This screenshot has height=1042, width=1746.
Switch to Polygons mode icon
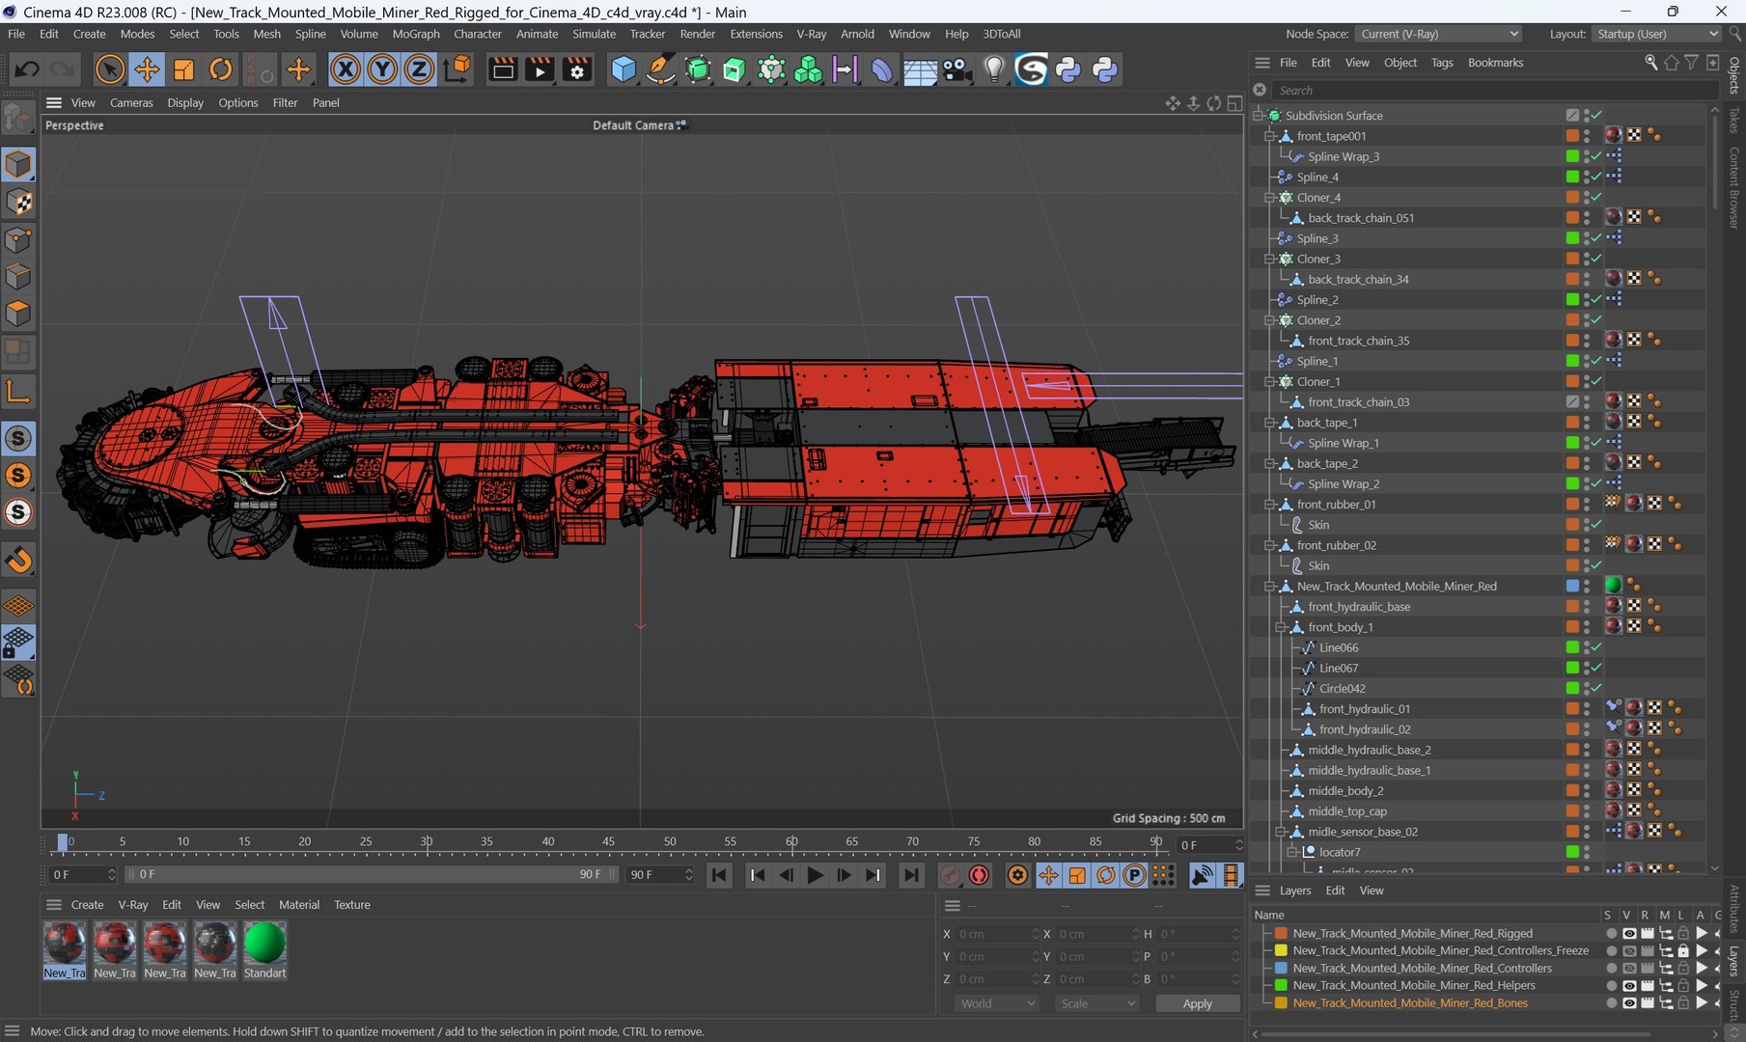18,314
